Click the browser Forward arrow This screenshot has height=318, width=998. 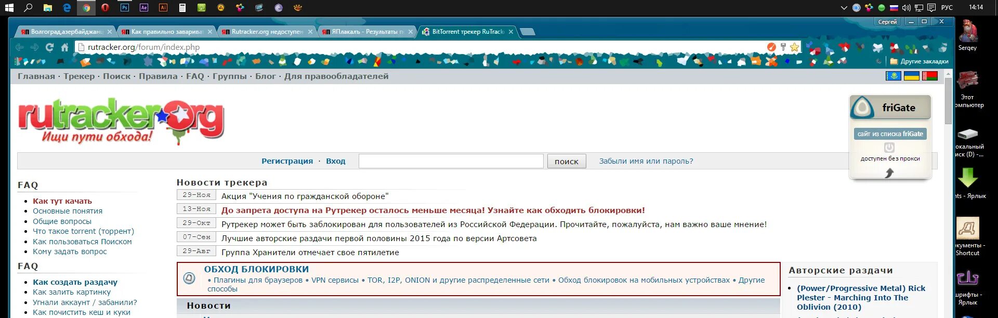(x=35, y=47)
